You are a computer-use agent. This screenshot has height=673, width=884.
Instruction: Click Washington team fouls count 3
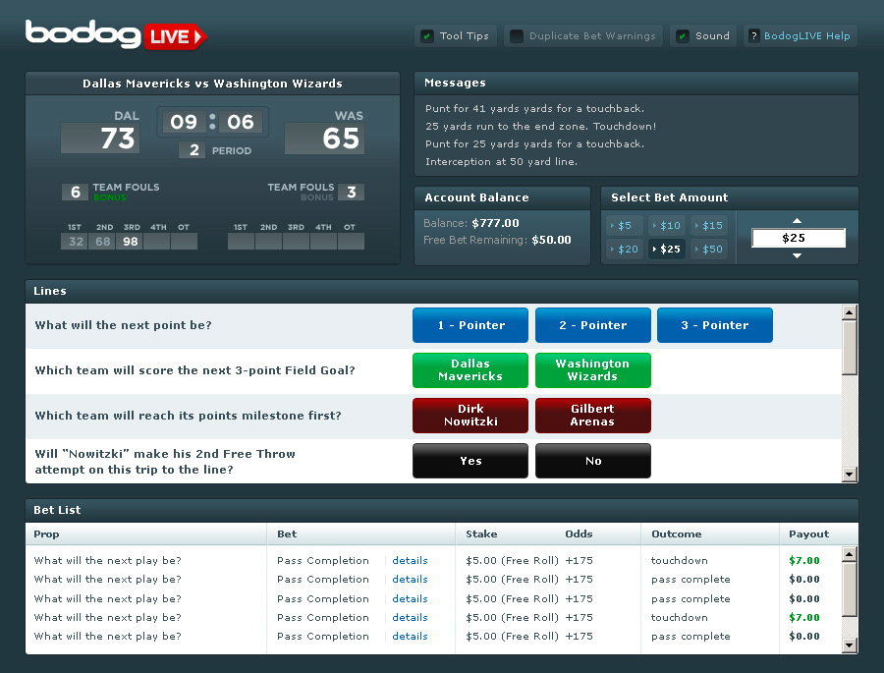point(352,192)
